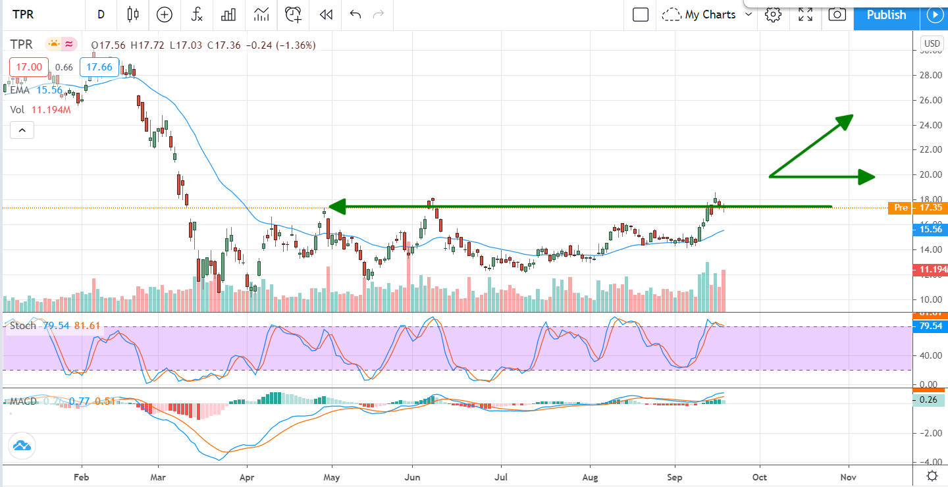Toggle fullscreen mode
Screen dimensions: 948x487
coord(805,14)
